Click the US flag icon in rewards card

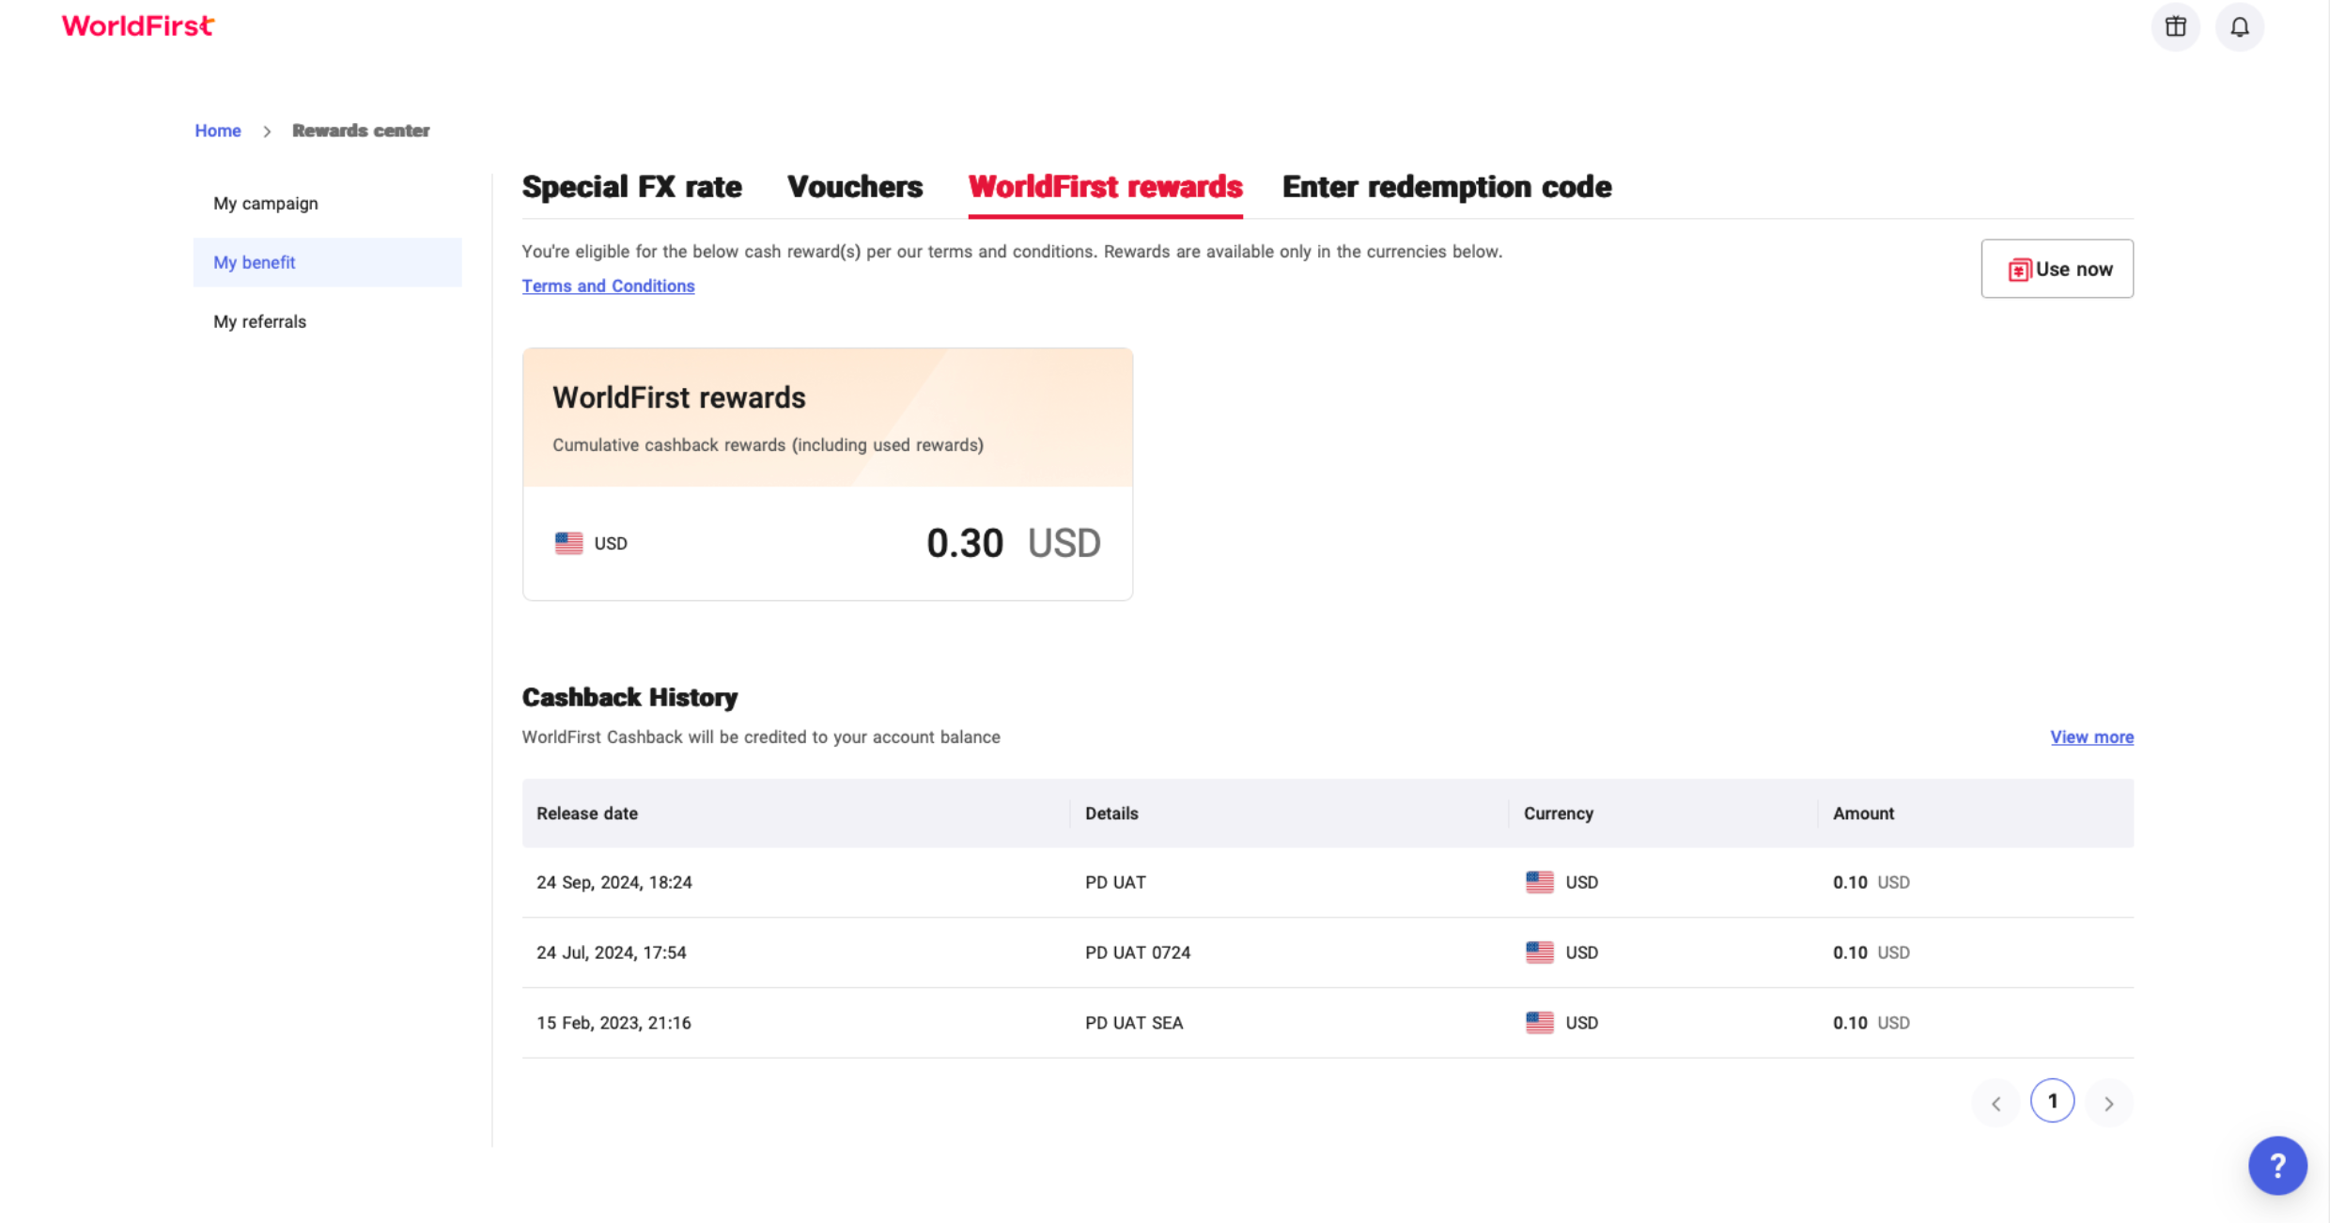tap(568, 543)
